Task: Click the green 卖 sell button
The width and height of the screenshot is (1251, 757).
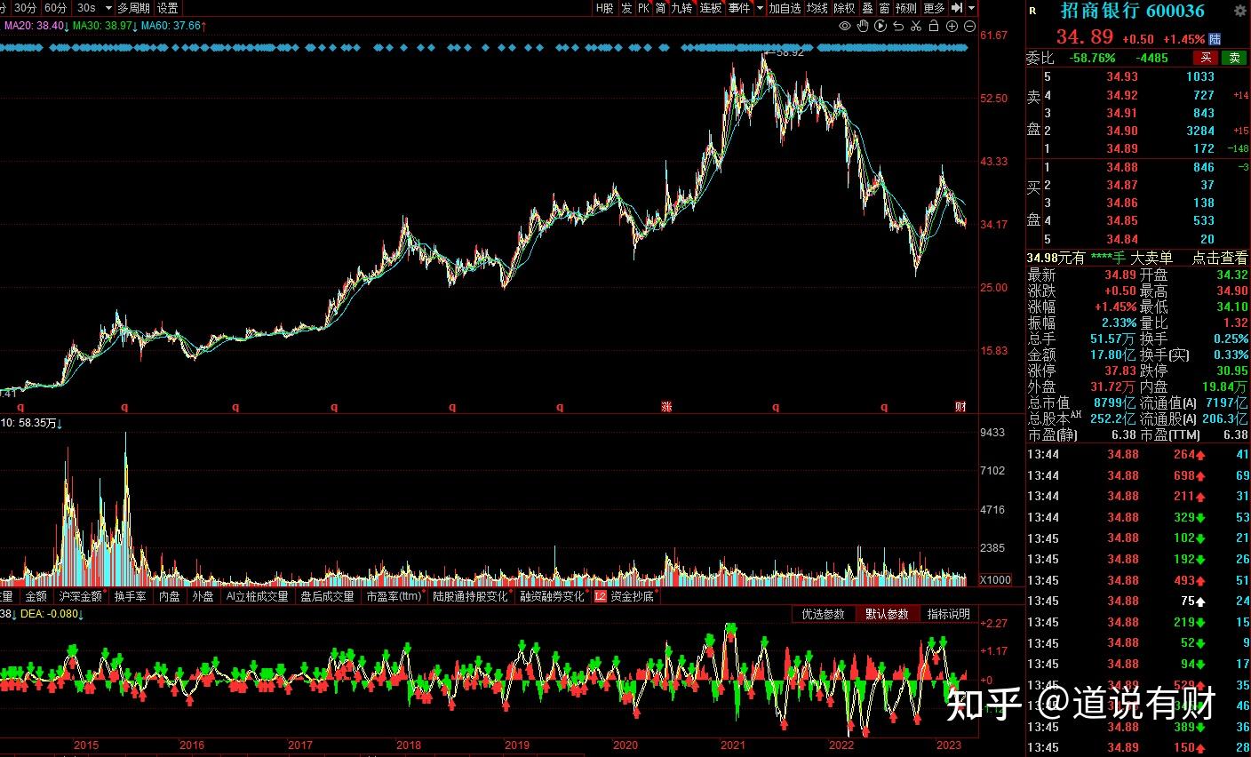Action: [1234, 58]
